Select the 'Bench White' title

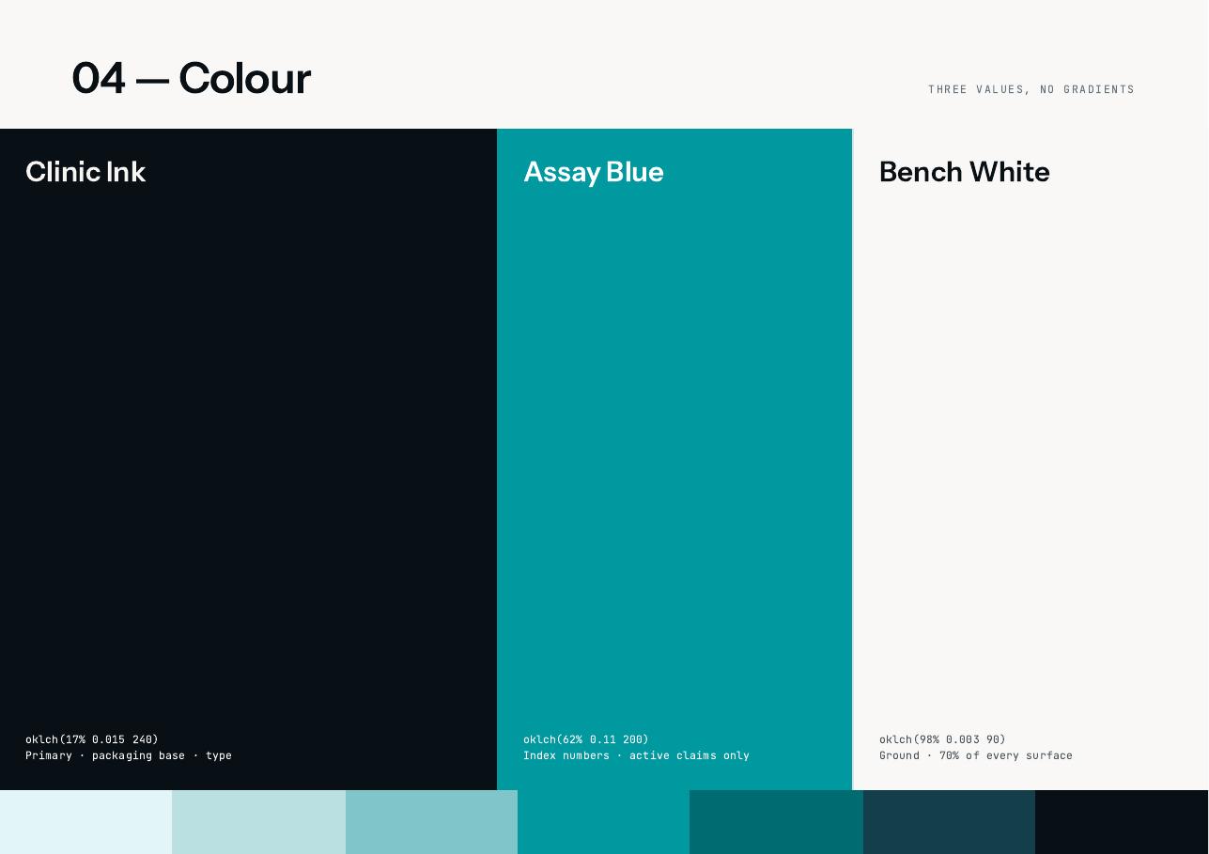965,172
